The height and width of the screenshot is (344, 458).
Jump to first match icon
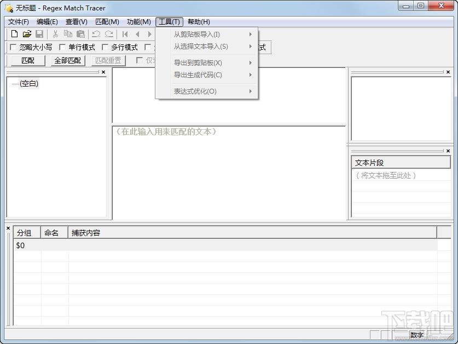[125, 34]
